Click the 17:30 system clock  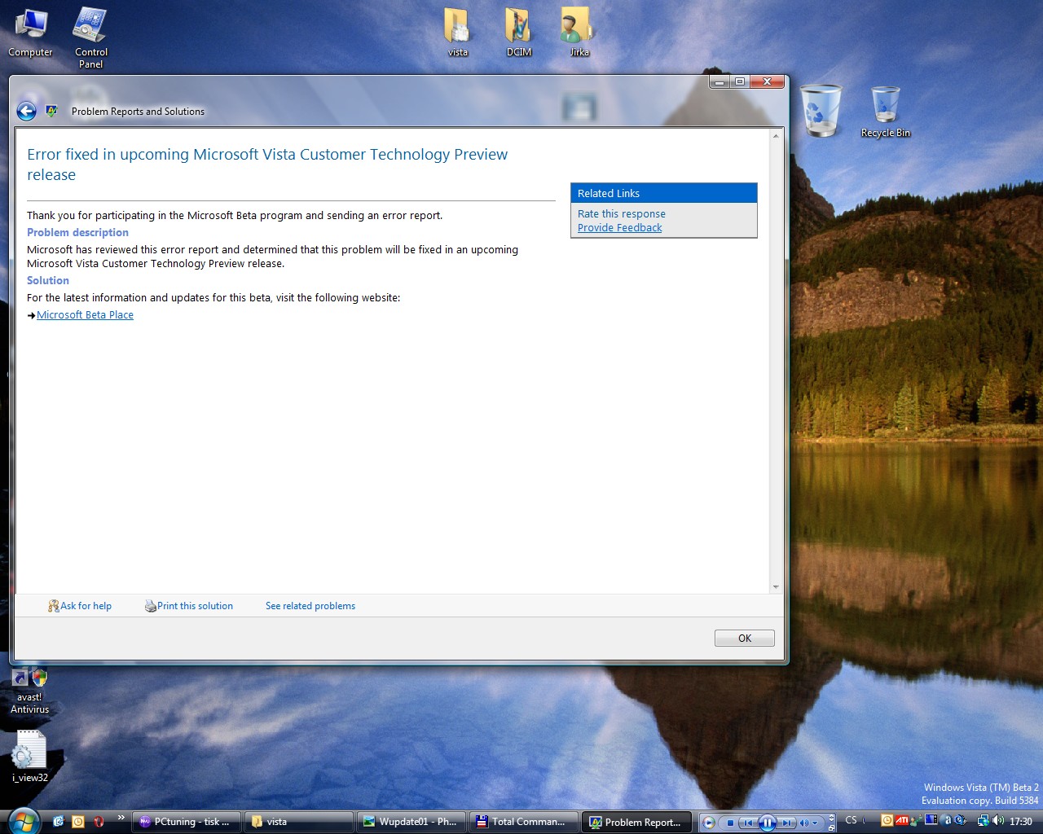pos(1020,822)
